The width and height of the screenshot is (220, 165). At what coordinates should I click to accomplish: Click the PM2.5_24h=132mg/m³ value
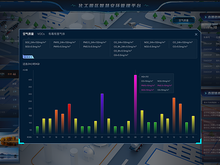pyautogui.click(x=95, y=42)
